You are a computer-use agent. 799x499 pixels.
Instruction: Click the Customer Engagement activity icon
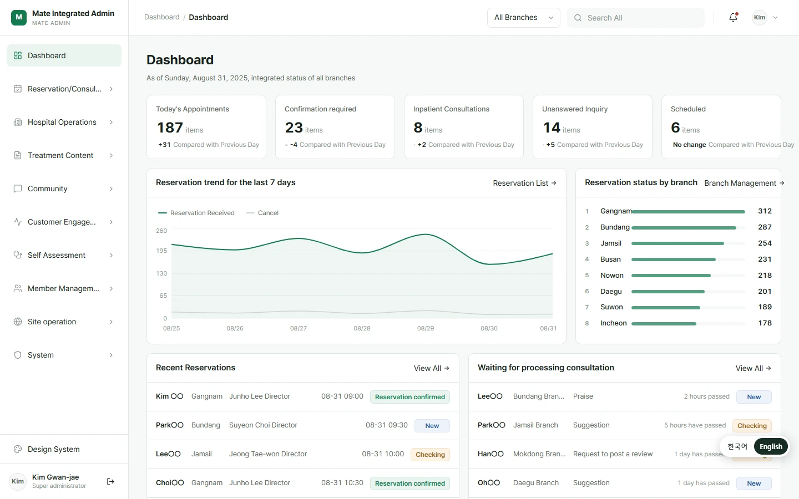[x=18, y=222]
